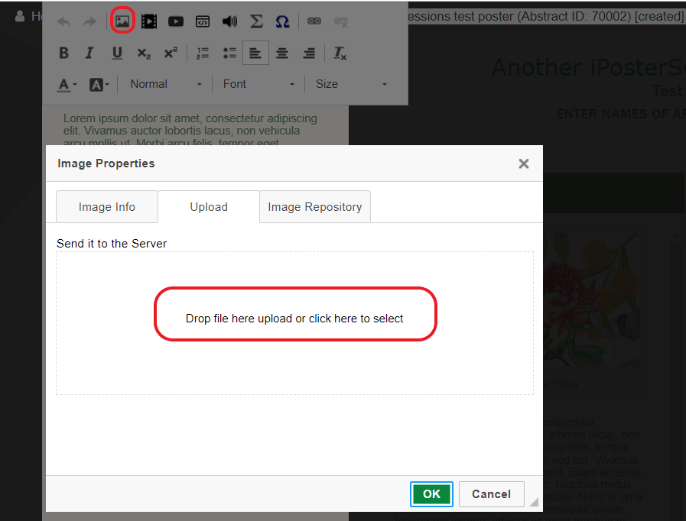This screenshot has height=521, width=686.
Task: Expand the Normal paragraph format dropdown
Action: point(165,84)
